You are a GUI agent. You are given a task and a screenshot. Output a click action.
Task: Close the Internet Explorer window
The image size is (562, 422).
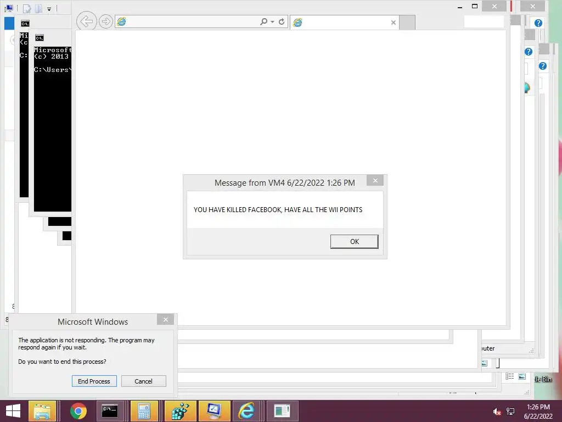click(494, 6)
